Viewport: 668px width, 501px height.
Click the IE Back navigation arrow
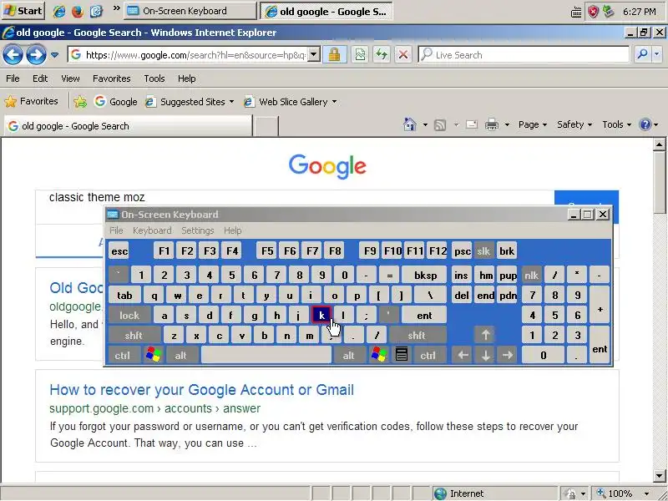click(13, 54)
